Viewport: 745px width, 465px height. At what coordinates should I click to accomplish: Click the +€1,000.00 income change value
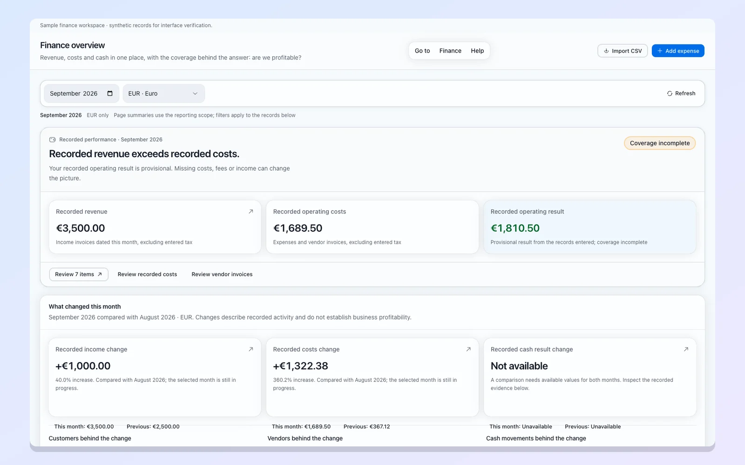tap(83, 366)
